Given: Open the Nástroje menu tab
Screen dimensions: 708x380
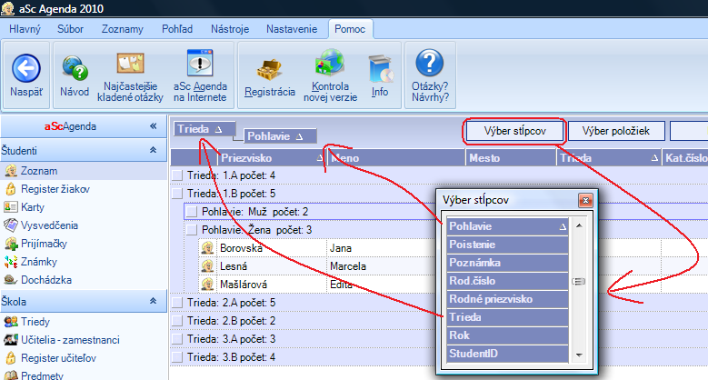Looking at the screenshot, I should click(x=230, y=29).
